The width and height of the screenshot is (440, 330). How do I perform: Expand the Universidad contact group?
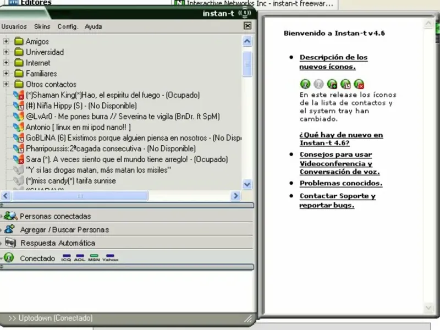pos(6,52)
